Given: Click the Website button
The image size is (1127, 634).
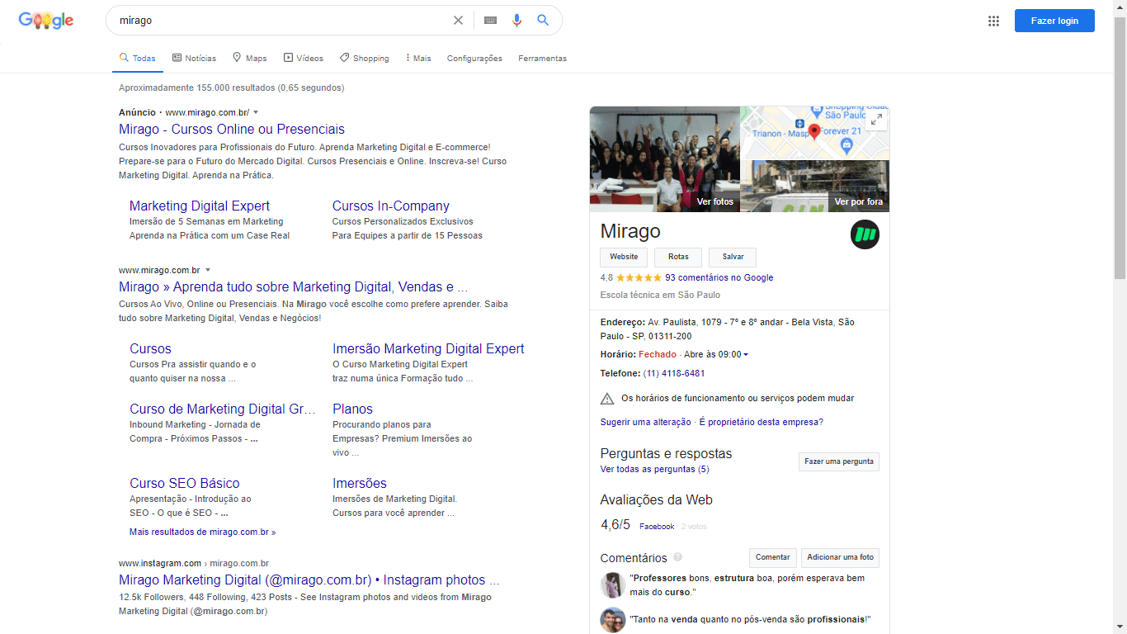Looking at the screenshot, I should [x=624, y=257].
